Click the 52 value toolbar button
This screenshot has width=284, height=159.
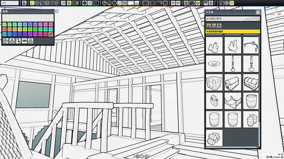75,3
